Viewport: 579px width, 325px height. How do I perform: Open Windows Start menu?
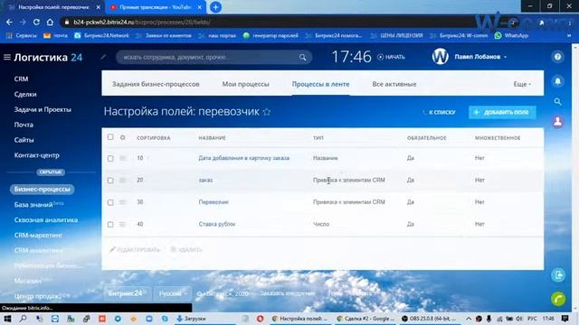[x=7, y=319]
